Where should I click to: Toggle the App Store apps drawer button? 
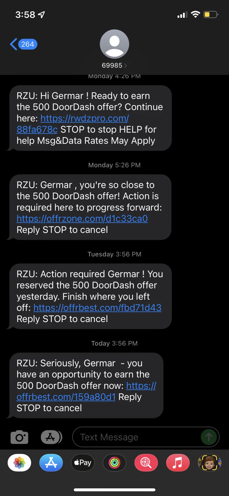tap(51, 437)
